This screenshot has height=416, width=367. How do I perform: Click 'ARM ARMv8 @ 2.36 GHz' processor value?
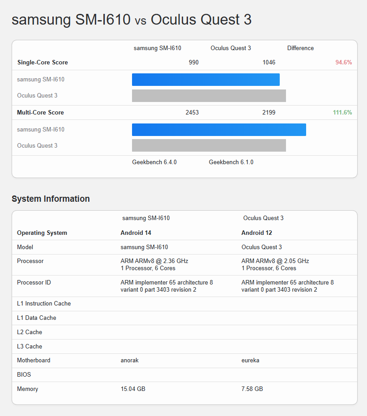tap(154, 261)
